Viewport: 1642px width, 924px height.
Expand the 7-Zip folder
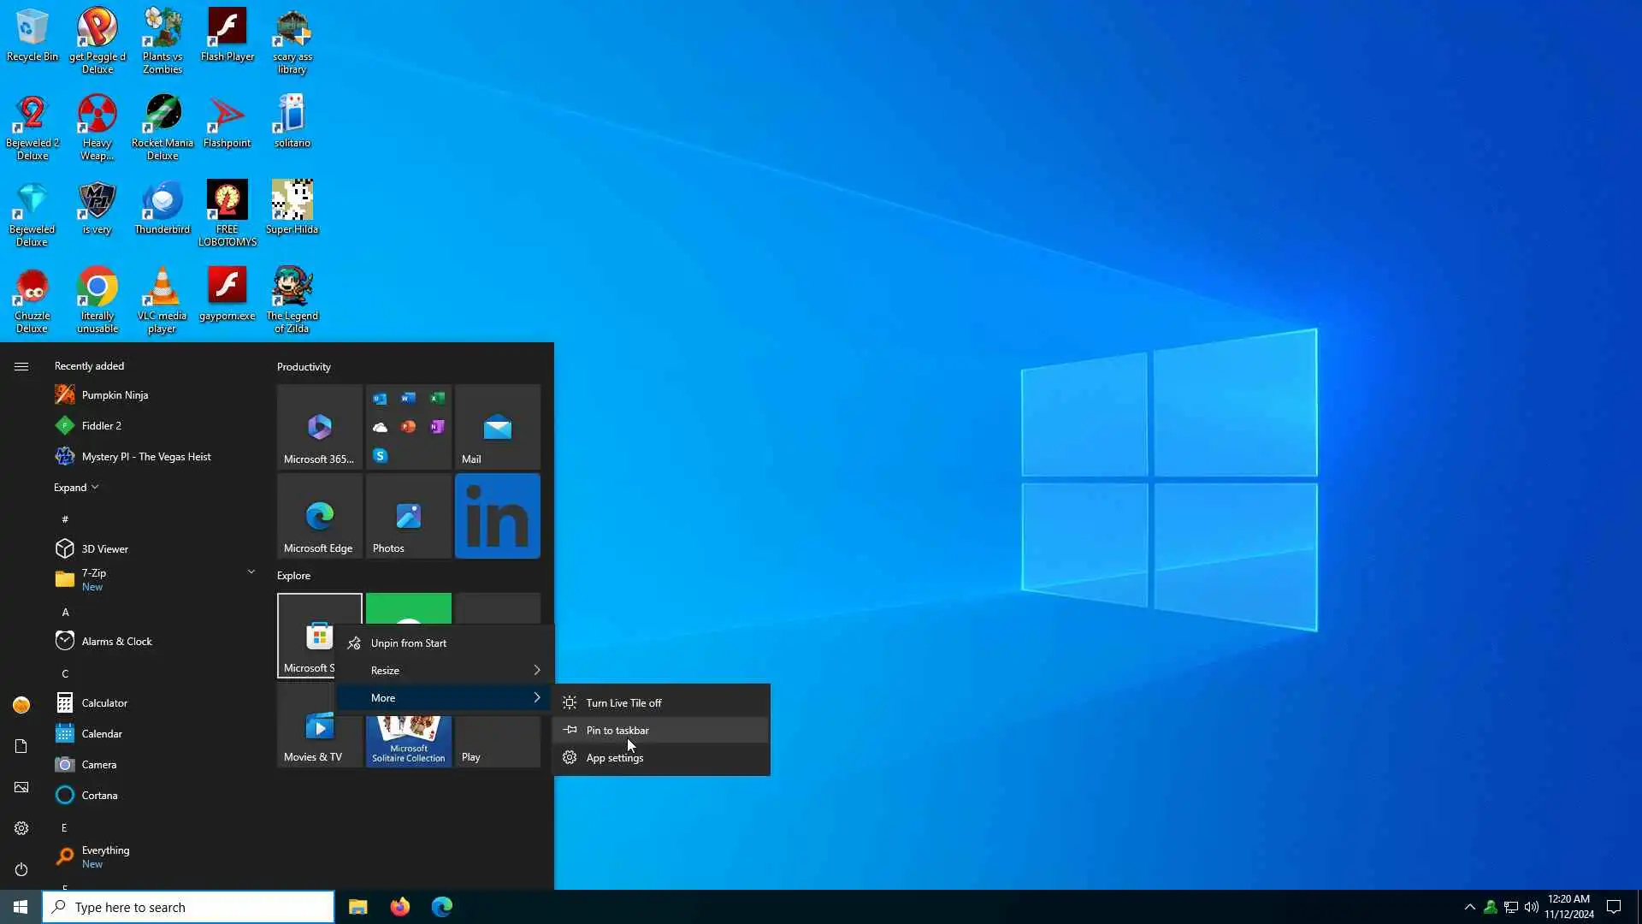click(251, 572)
